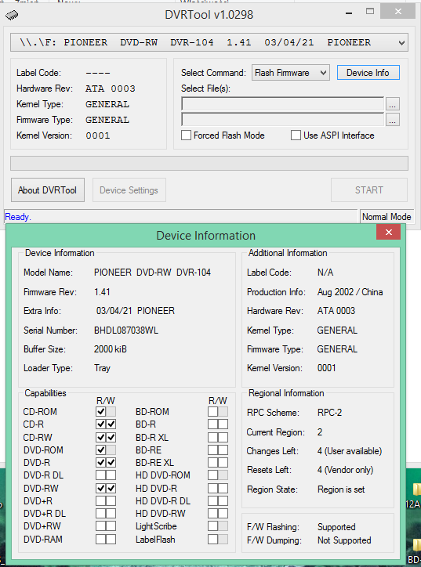421x567 pixels.
Task: Browse for the first firmware file
Action: coord(393,104)
